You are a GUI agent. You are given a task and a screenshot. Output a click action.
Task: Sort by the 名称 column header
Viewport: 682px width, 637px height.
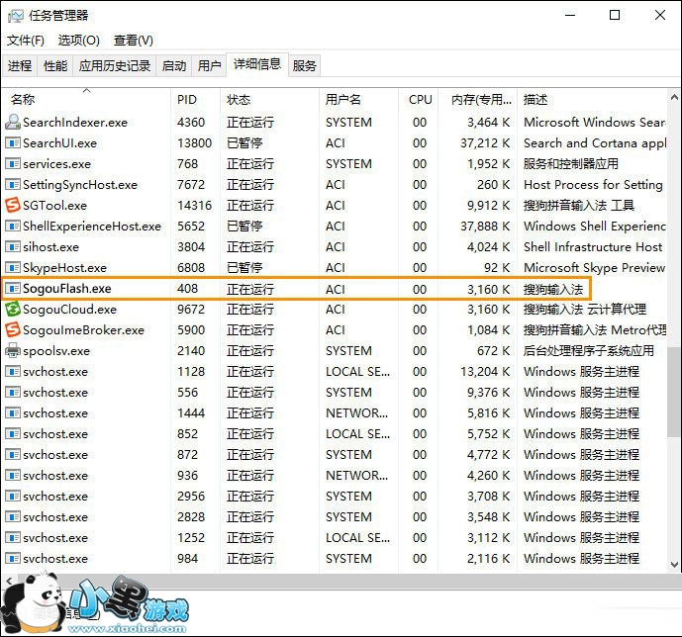[x=86, y=100]
